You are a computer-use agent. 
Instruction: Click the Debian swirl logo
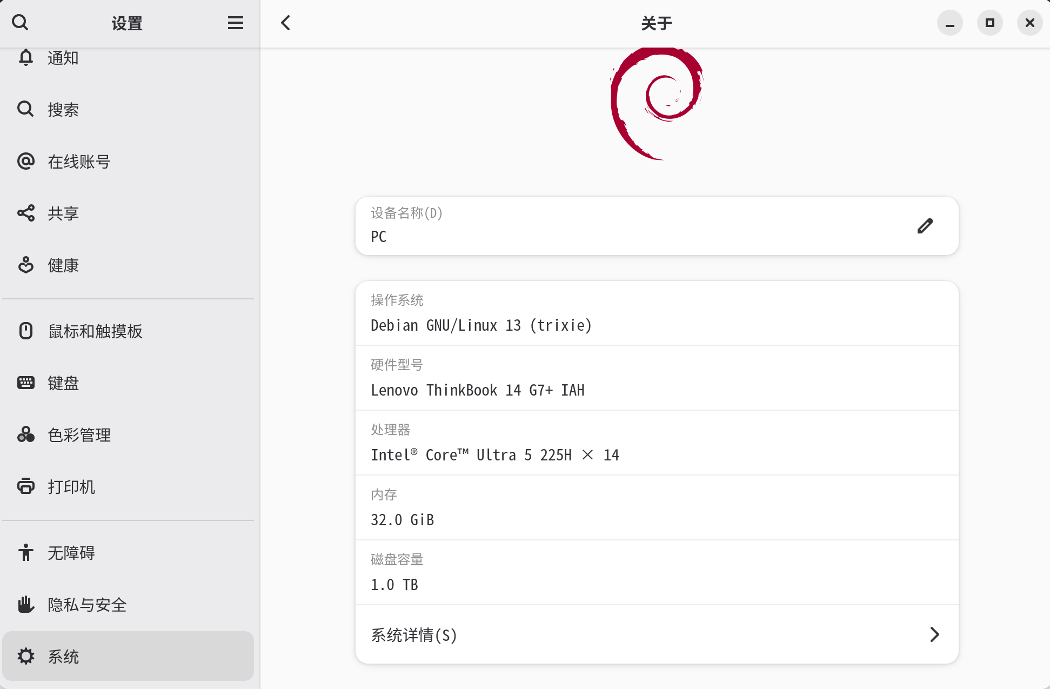pos(657,104)
